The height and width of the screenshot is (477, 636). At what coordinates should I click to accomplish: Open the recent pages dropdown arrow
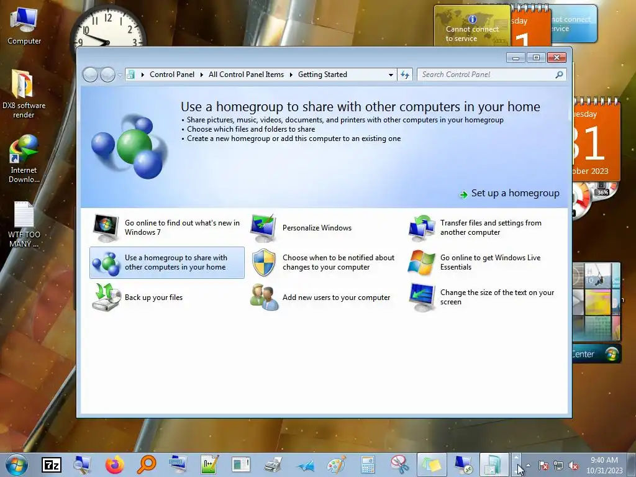click(120, 75)
